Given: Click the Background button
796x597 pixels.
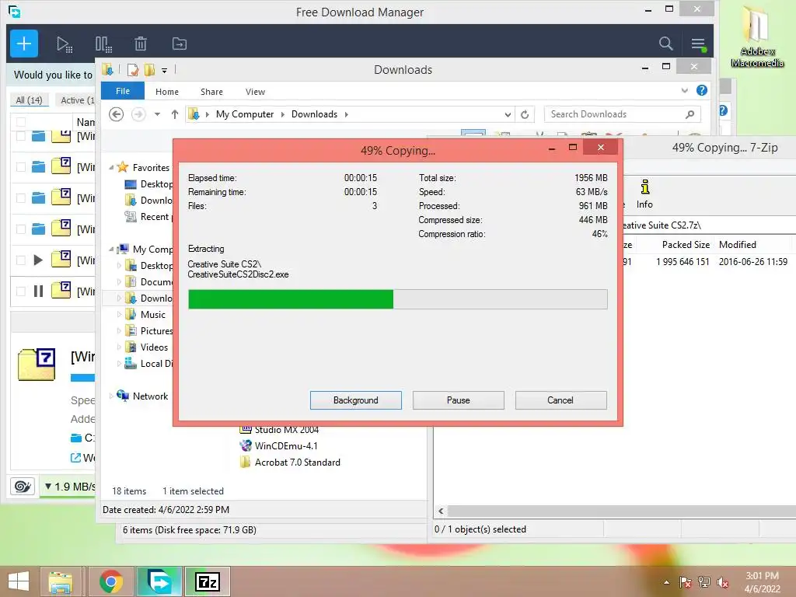Looking at the screenshot, I should coord(356,400).
